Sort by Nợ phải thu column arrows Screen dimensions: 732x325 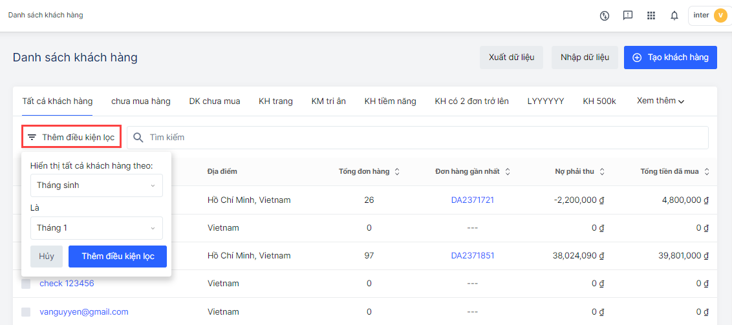pyautogui.click(x=602, y=172)
